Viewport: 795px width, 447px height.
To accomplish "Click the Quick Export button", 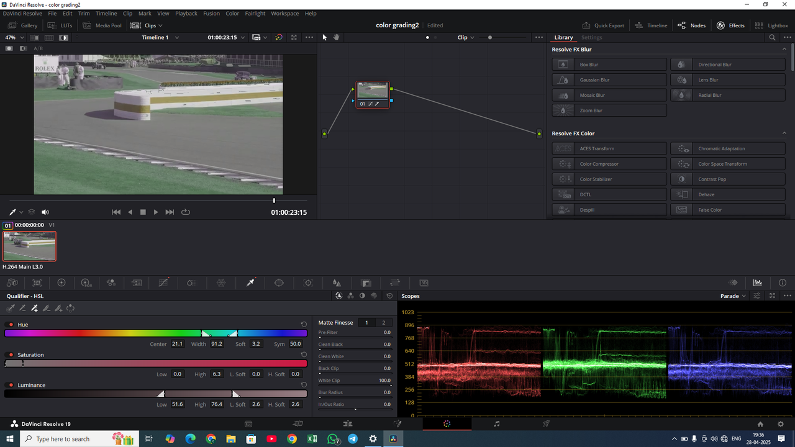I will 603,25.
